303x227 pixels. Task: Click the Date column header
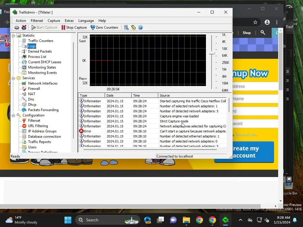[x=118, y=95]
